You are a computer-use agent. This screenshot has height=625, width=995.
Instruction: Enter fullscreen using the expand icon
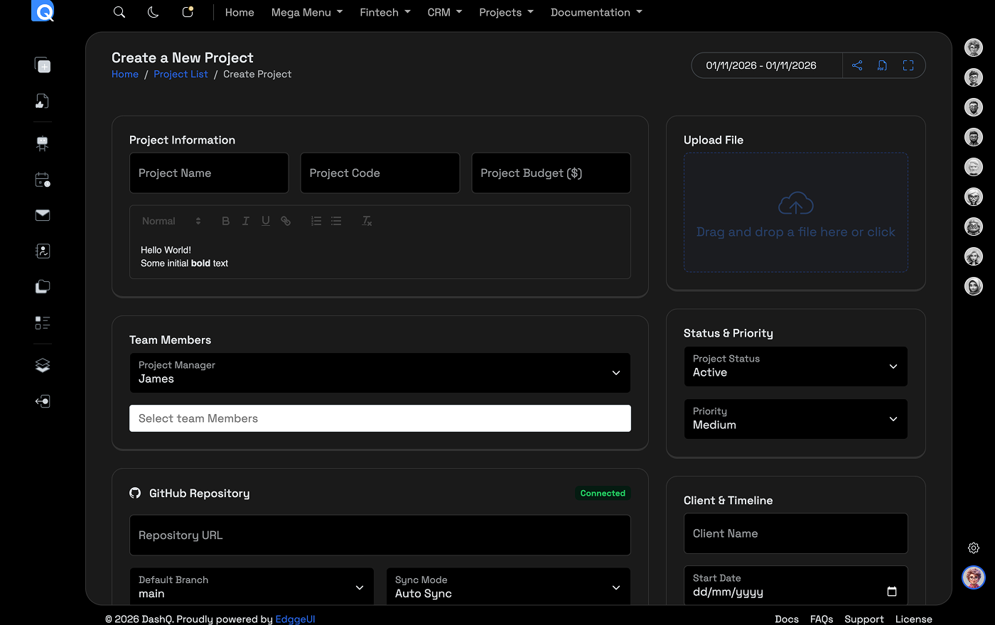(908, 65)
